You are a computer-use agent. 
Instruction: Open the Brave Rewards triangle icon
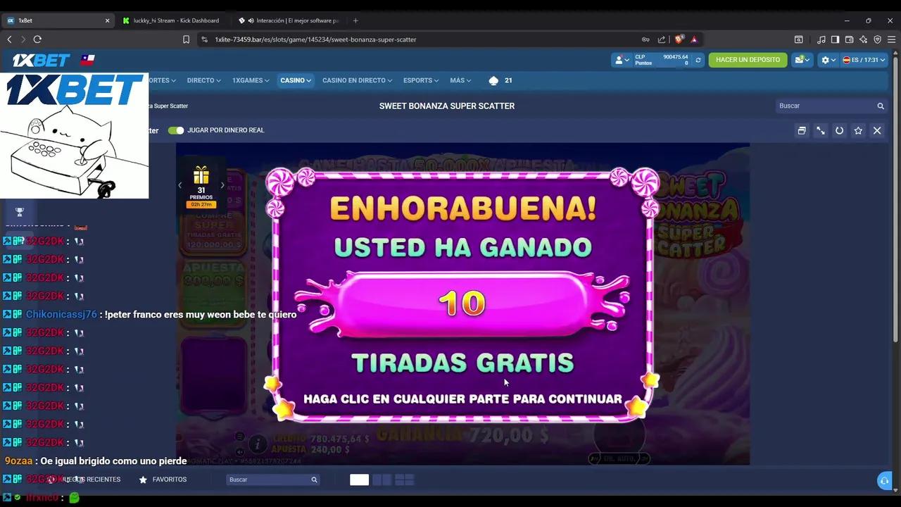pyautogui.click(x=694, y=39)
